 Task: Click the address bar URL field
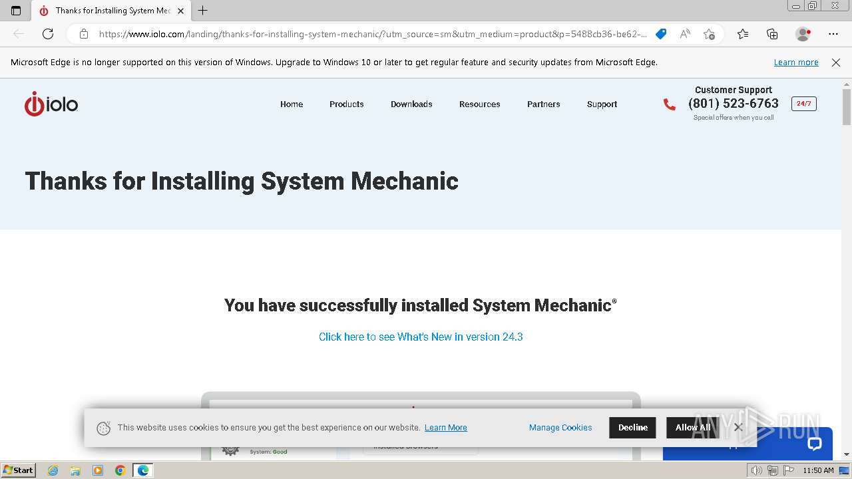point(373,34)
